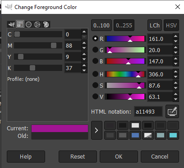Screen dimensions: 184x168
Task: Switch to the CMYK selector tab
Action: point(20,24)
